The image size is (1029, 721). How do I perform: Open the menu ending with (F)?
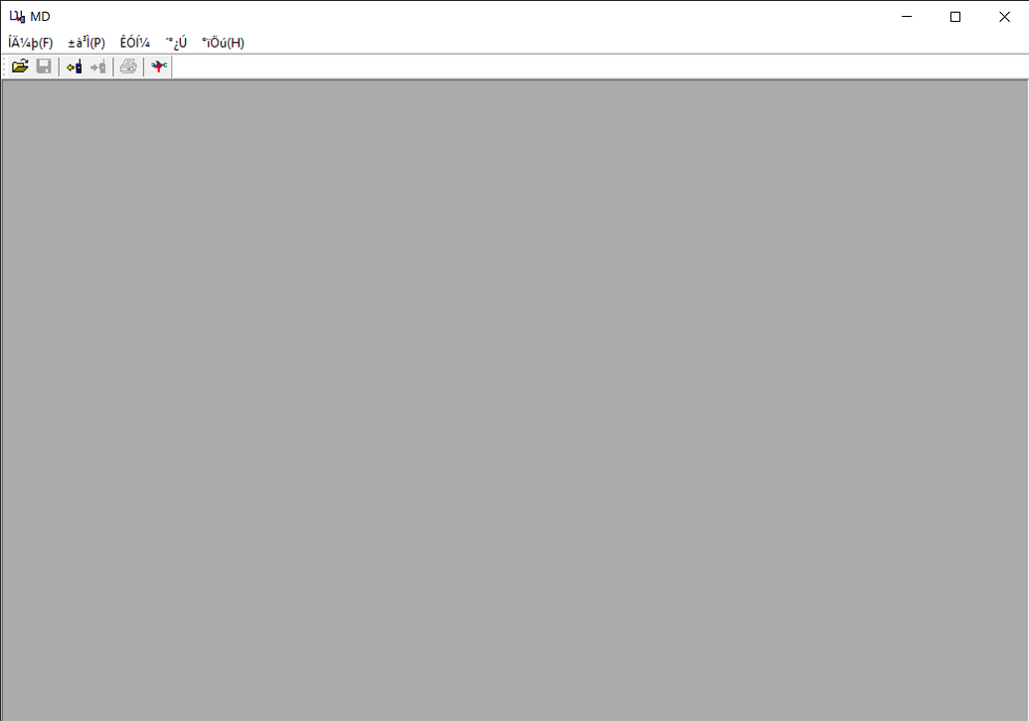(x=31, y=43)
